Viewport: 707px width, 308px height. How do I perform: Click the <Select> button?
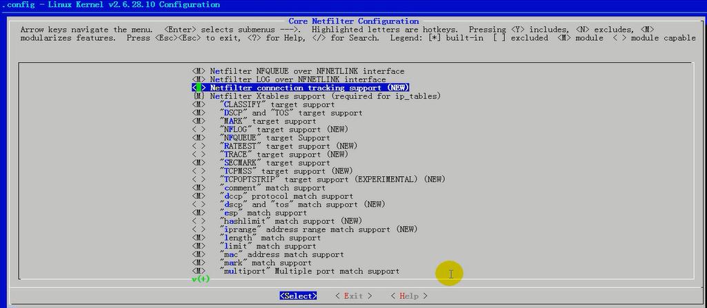tap(298, 296)
